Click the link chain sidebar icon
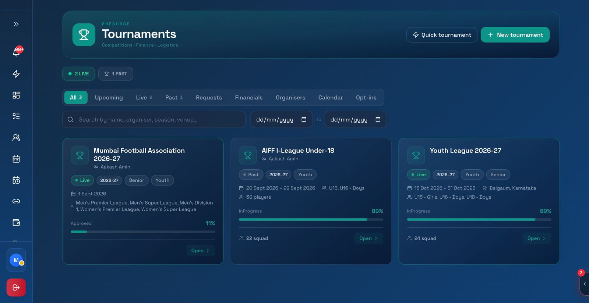The image size is (589, 303). point(16,201)
